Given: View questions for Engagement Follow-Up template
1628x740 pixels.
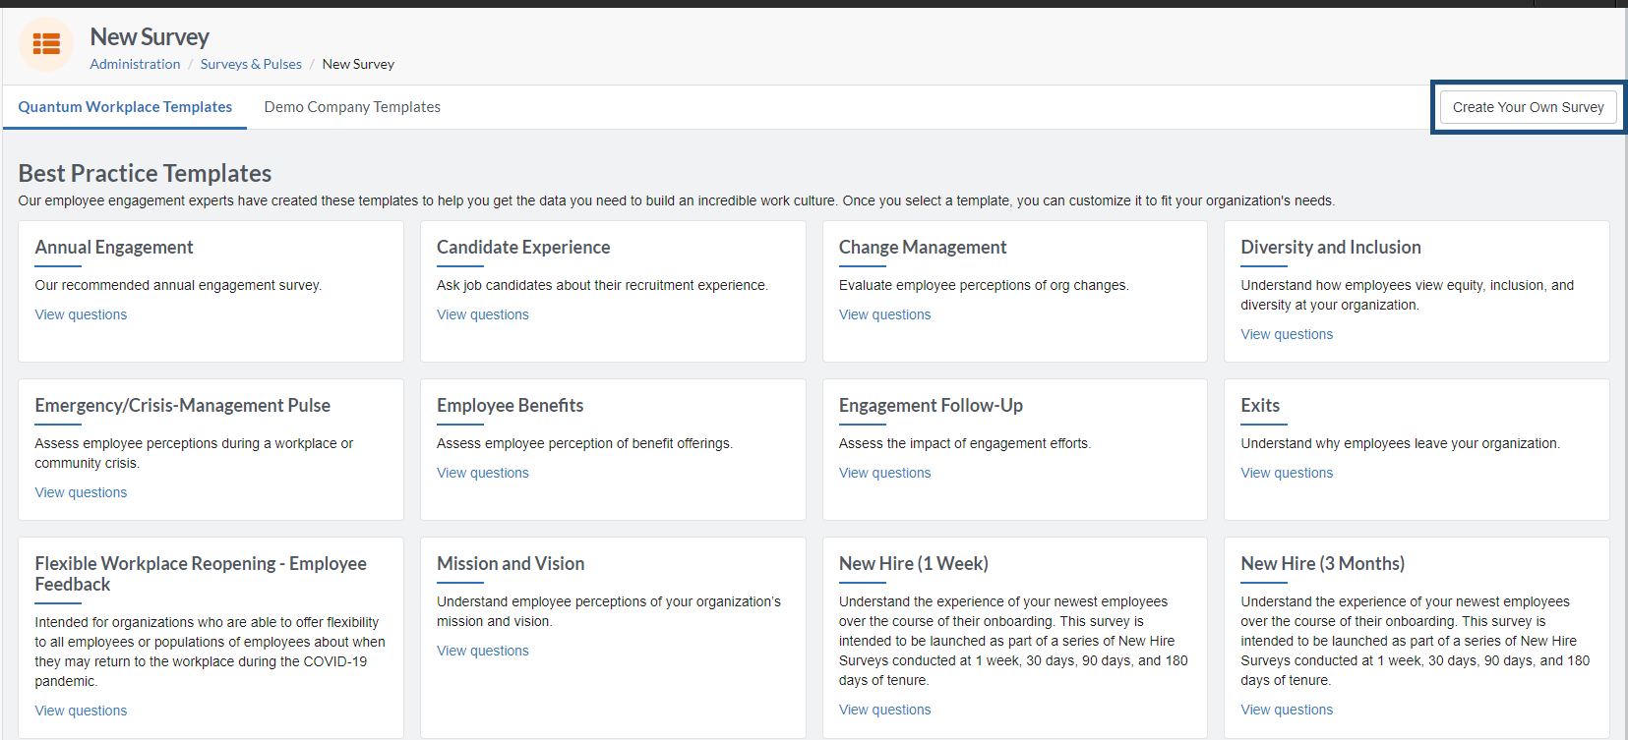Looking at the screenshot, I should point(884,473).
